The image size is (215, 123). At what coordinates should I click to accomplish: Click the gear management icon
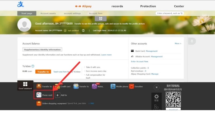pos(156,97)
